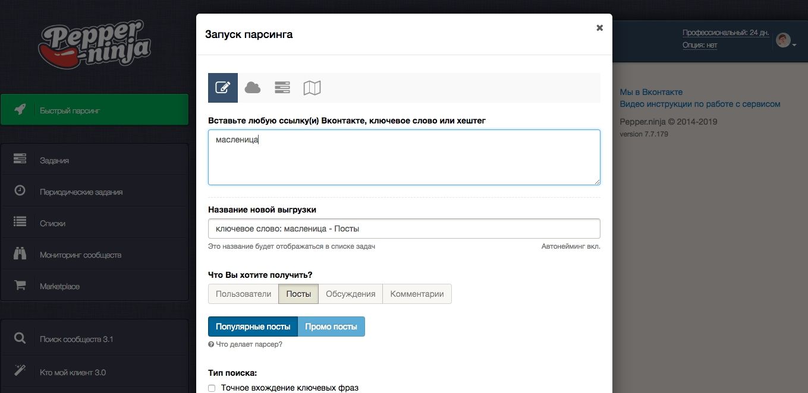The image size is (808, 393).
Task: Click the rocket icon next to Быстрый парсинг
Action: tap(20, 110)
